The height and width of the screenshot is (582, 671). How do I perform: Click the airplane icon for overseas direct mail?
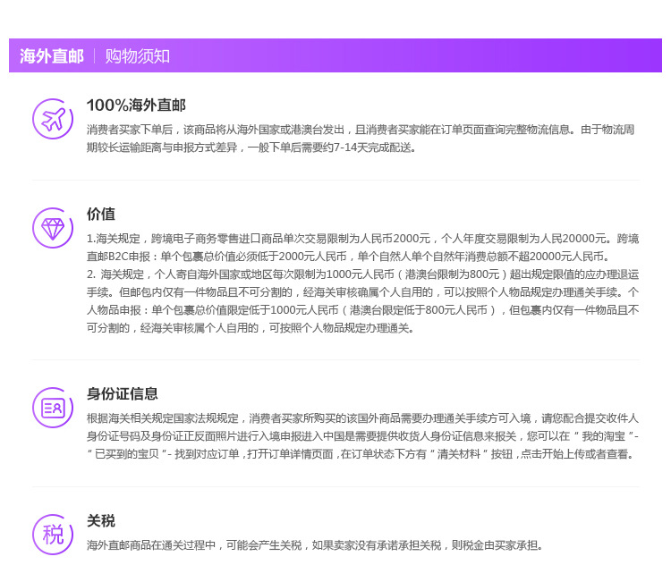point(53,119)
